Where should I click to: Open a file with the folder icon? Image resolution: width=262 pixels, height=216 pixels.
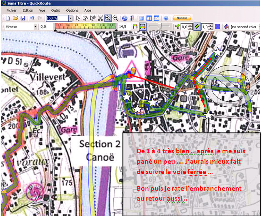coord(15,18)
